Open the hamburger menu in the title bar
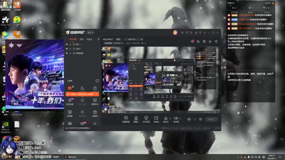The width and height of the screenshot is (285, 160). pos(204,33)
